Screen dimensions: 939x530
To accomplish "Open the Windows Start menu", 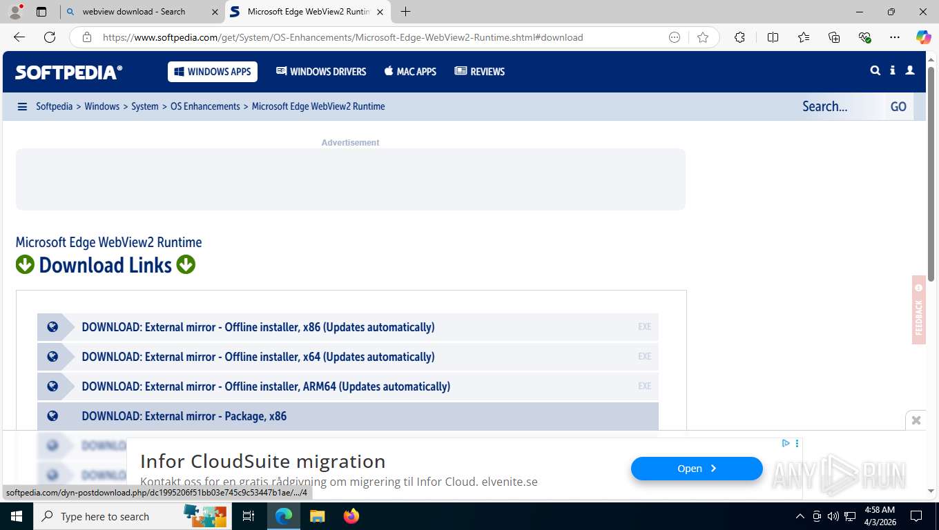I will tap(16, 516).
